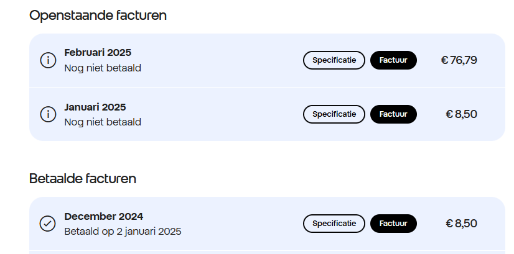Download the Factuur for Januari 2025
Viewport: 514px width, 254px height.
(393, 114)
